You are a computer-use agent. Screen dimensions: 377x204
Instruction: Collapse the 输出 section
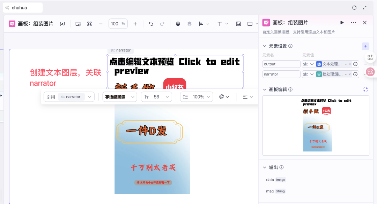pyautogui.click(x=265, y=167)
